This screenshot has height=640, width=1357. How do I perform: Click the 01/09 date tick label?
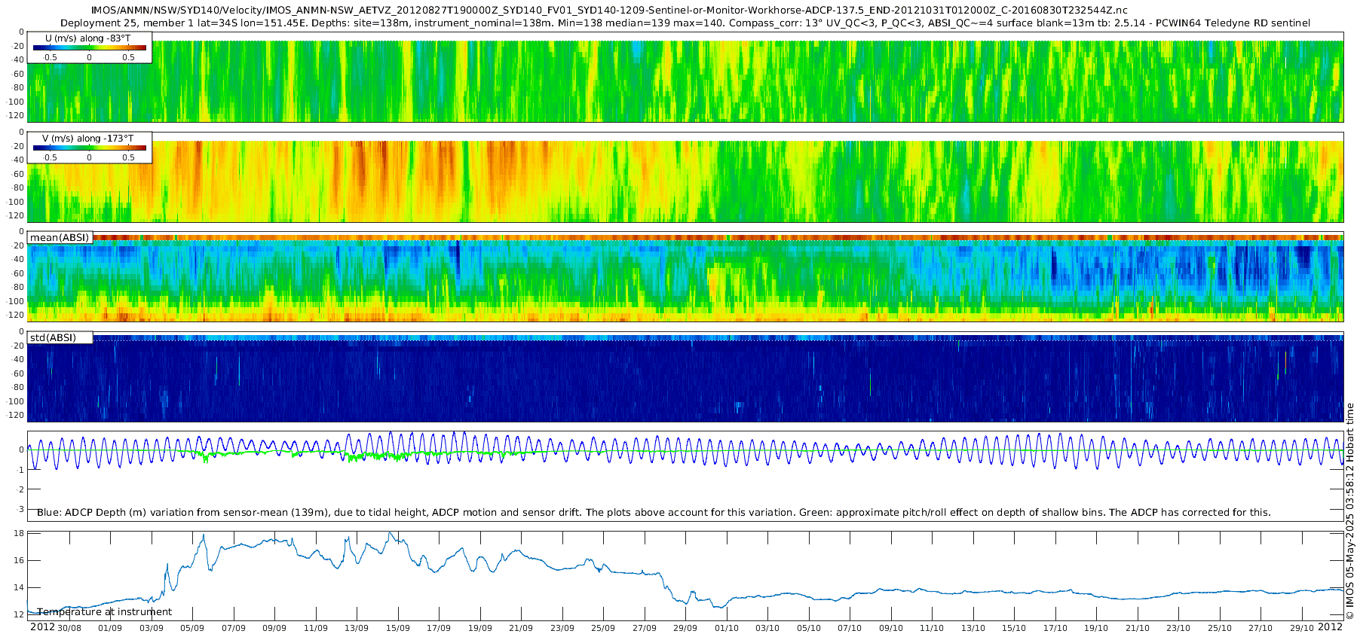(110, 628)
